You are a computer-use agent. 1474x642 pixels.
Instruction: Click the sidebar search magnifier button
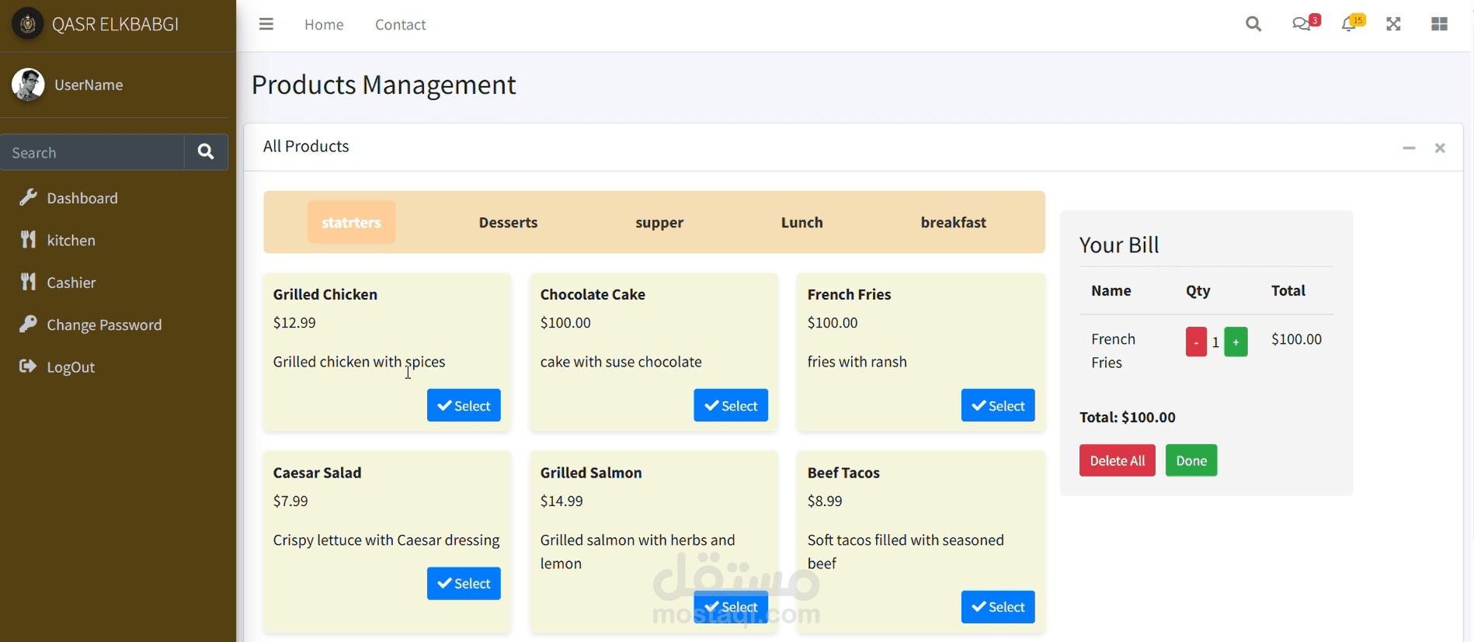point(206,152)
